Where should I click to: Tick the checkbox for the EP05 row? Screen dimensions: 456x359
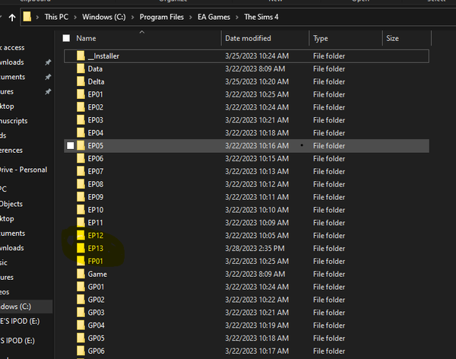click(71, 145)
